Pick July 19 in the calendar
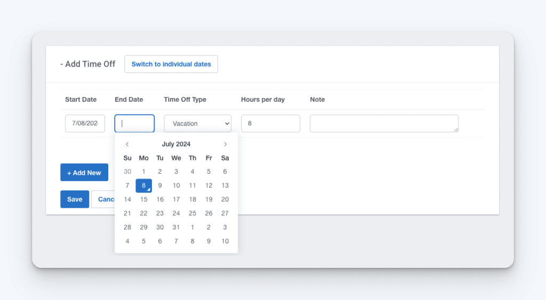This screenshot has width=546, height=300. [x=208, y=199]
